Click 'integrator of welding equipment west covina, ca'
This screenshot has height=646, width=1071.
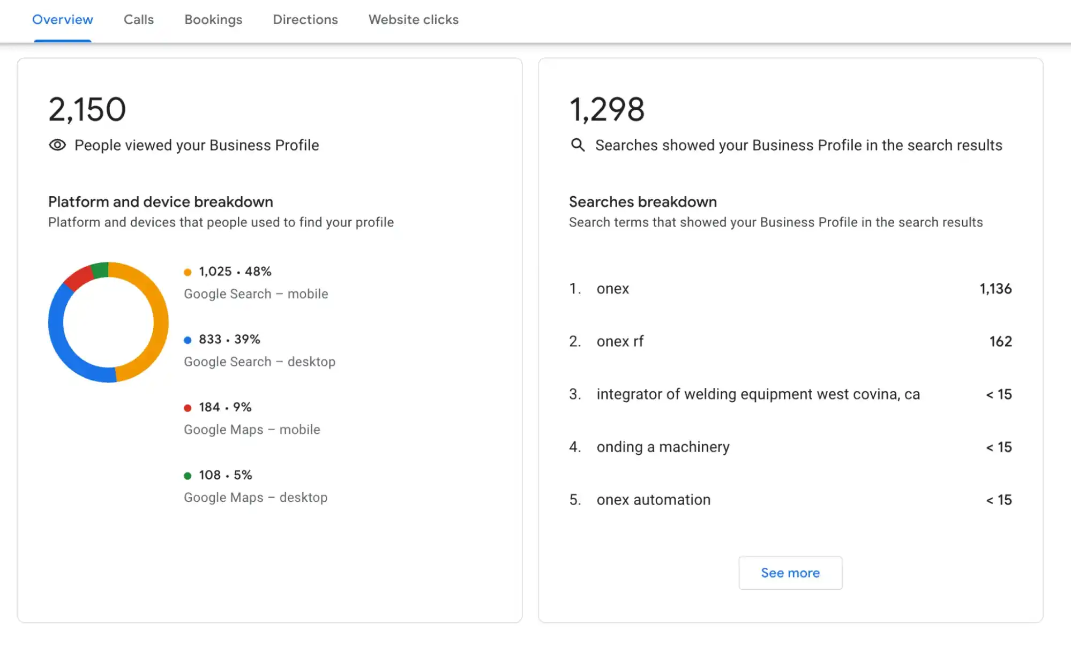coord(758,394)
